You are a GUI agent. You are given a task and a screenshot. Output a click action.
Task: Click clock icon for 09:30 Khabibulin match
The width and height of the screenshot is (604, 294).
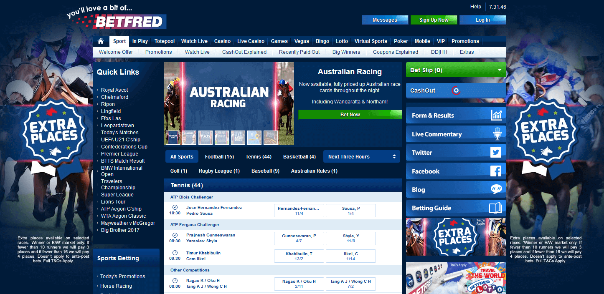175,253
